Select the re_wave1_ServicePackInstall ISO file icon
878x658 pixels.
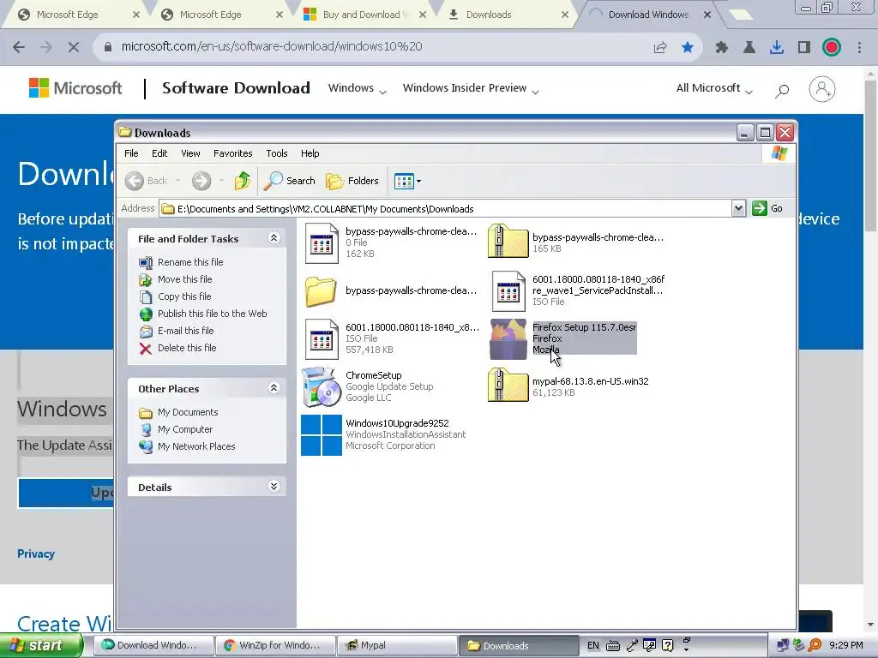[508, 291]
